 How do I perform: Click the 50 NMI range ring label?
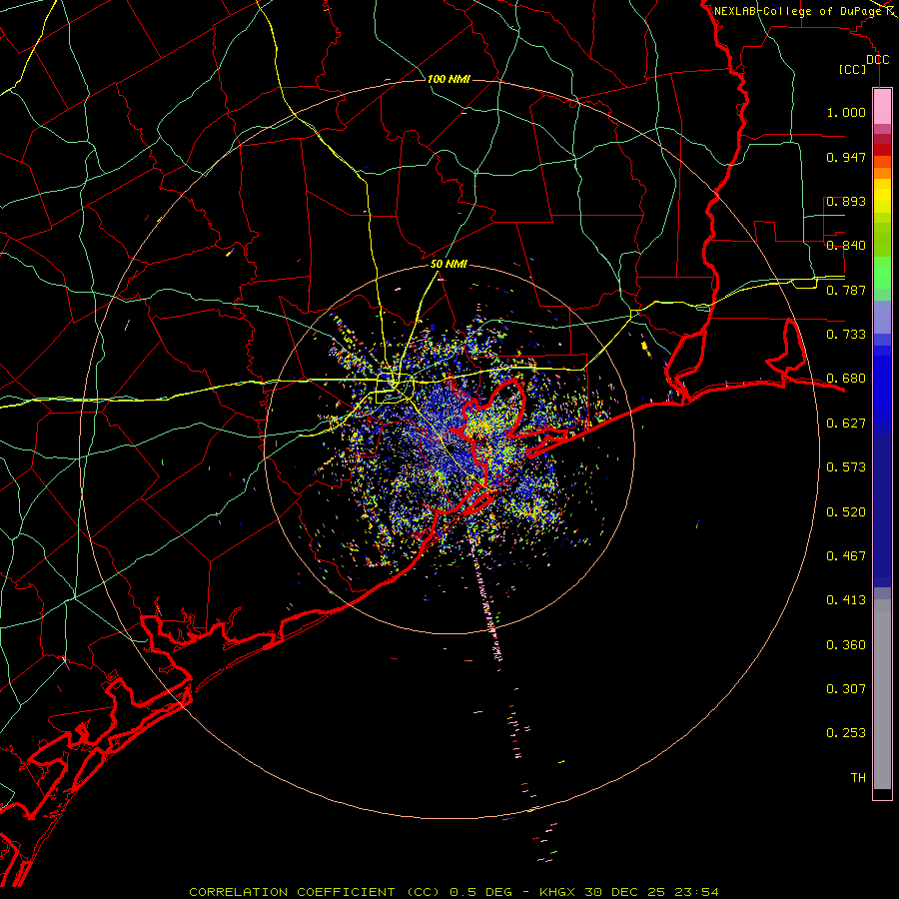tap(449, 264)
